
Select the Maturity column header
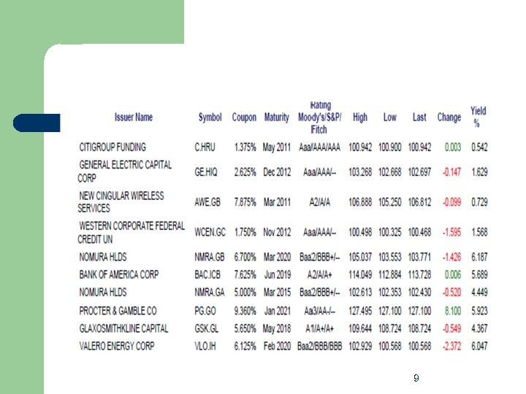tap(277, 117)
